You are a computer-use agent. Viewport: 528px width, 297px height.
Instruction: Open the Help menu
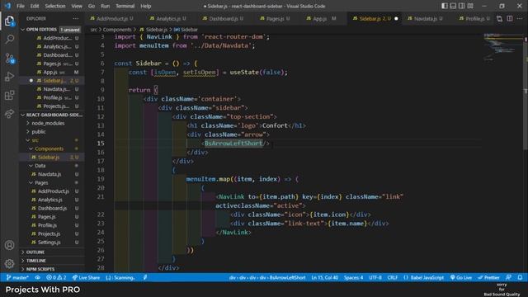145,6
